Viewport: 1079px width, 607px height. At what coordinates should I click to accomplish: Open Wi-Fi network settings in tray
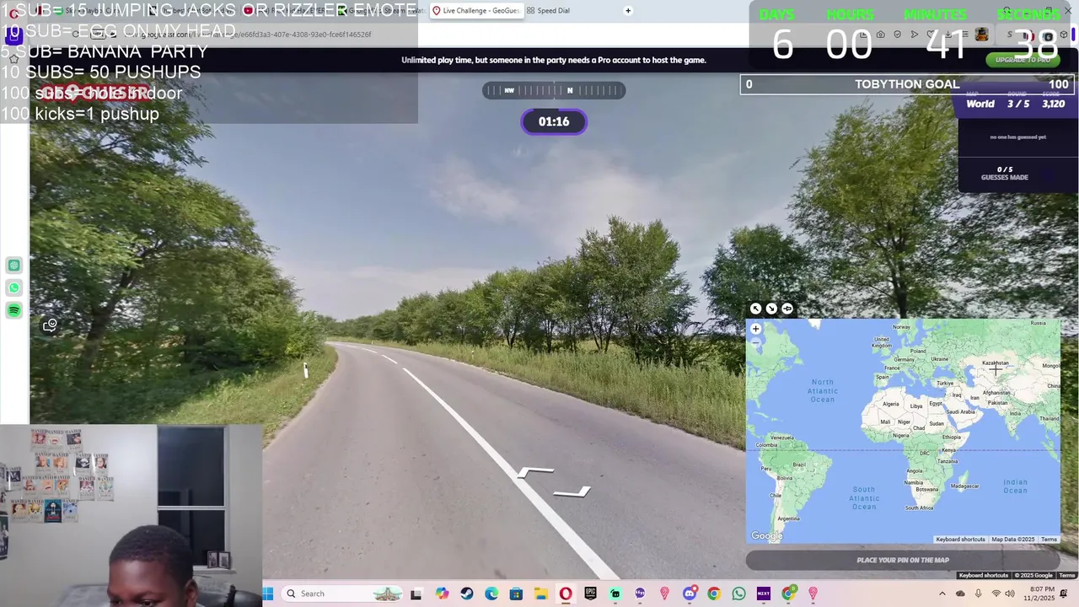[x=996, y=594]
